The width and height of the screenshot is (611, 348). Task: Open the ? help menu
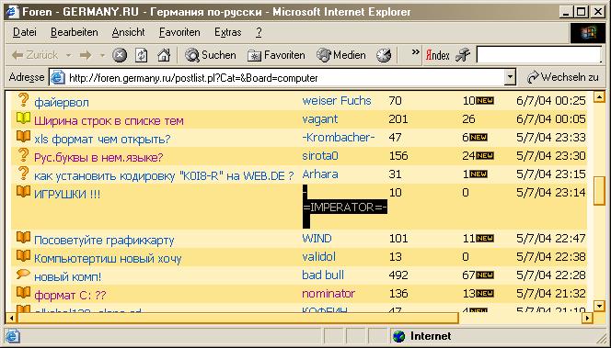click(x=259, y=32)
